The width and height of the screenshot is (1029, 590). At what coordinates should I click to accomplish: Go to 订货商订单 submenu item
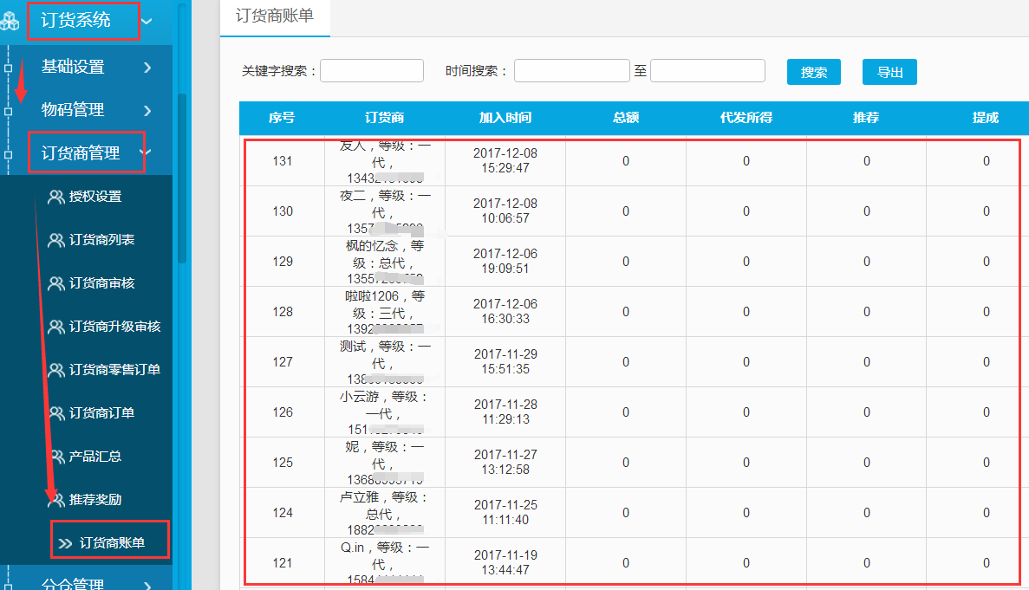click(x=101, y=413)
